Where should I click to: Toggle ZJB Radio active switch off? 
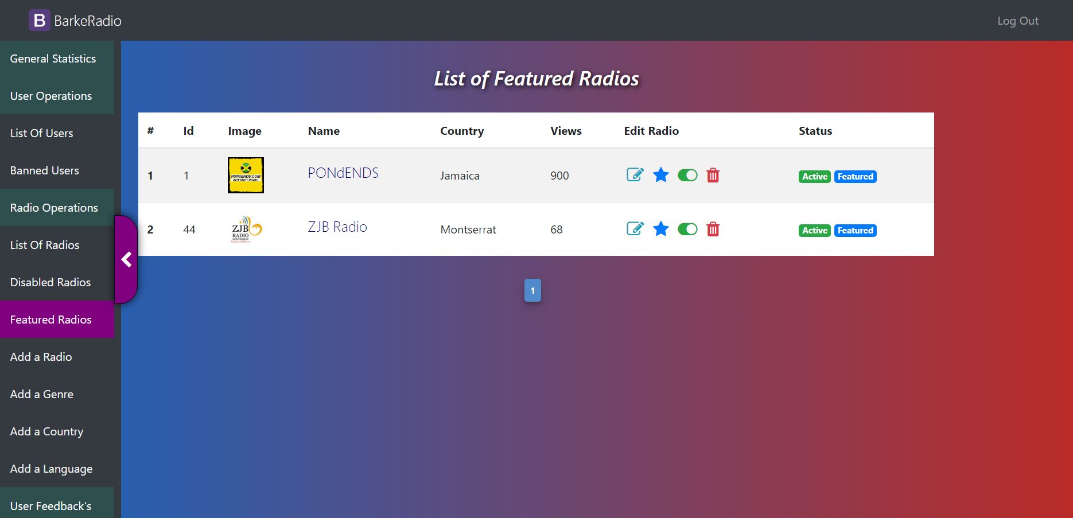click(687, 229)
